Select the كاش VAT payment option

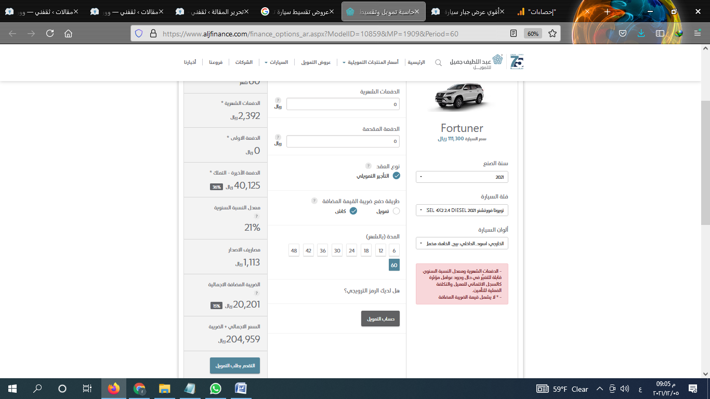(353, 211)
